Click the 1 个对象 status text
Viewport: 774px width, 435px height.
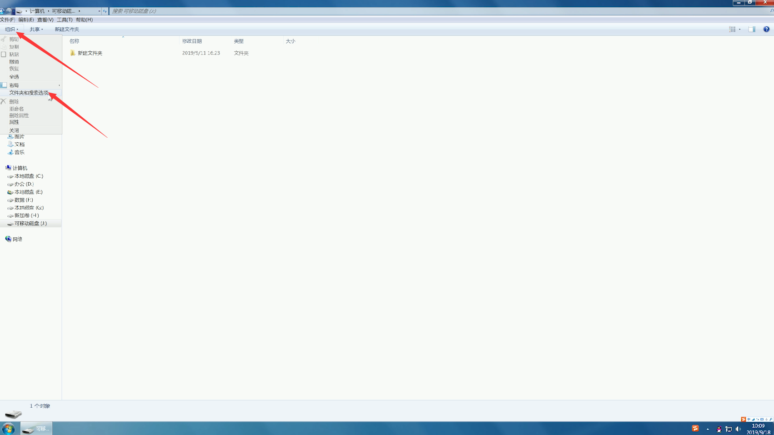tap(40, 406)
